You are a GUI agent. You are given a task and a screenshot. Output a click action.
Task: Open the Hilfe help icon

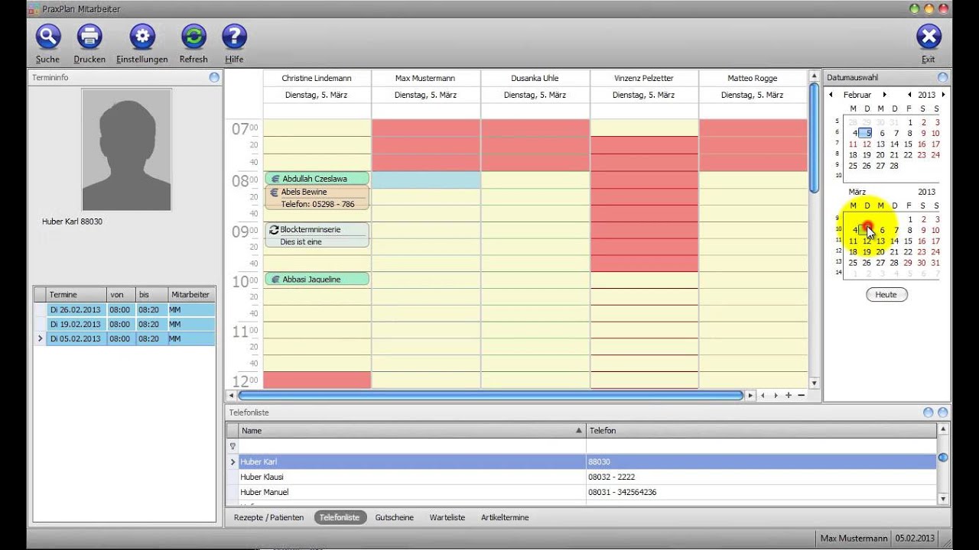pyautogui.click(x=234, y=36)
